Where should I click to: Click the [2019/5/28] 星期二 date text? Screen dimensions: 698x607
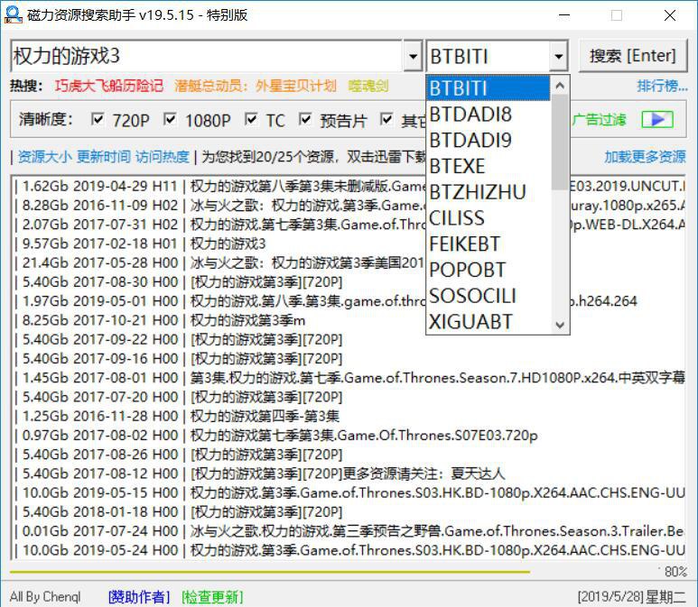coord(632,596)
